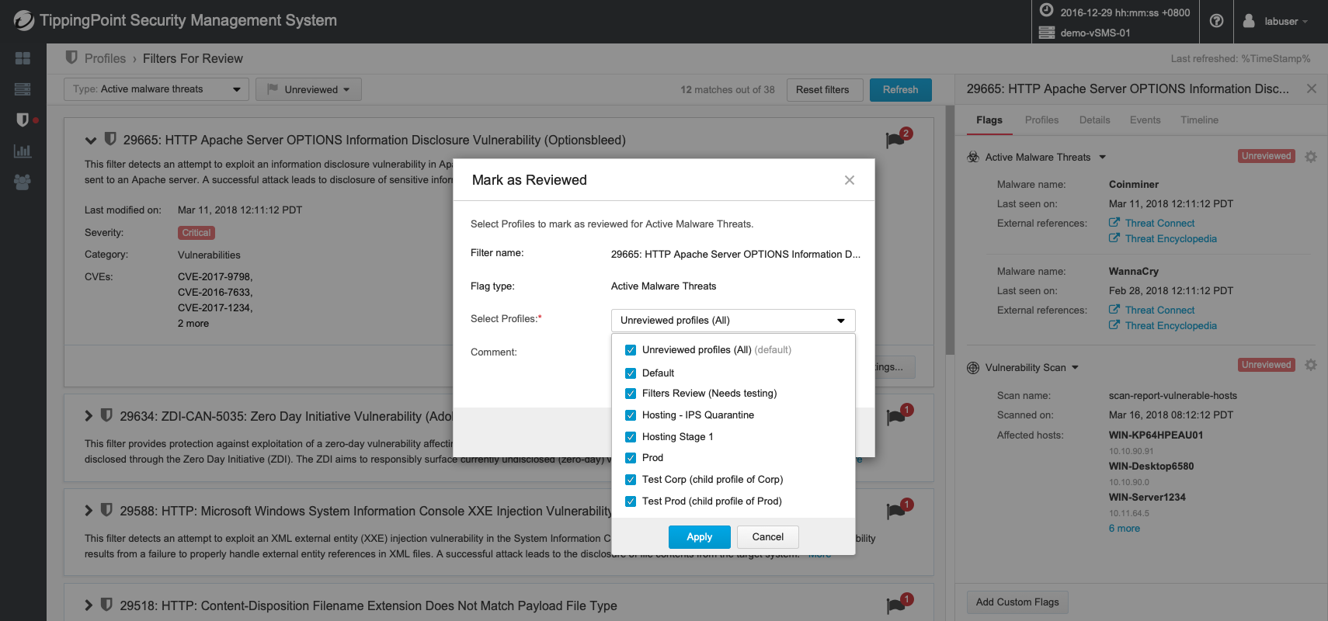Image resolution: width=1328 pixels, height=621 pixels.
Task: Collapse the 29665 filter row
Action: point(91,141)
